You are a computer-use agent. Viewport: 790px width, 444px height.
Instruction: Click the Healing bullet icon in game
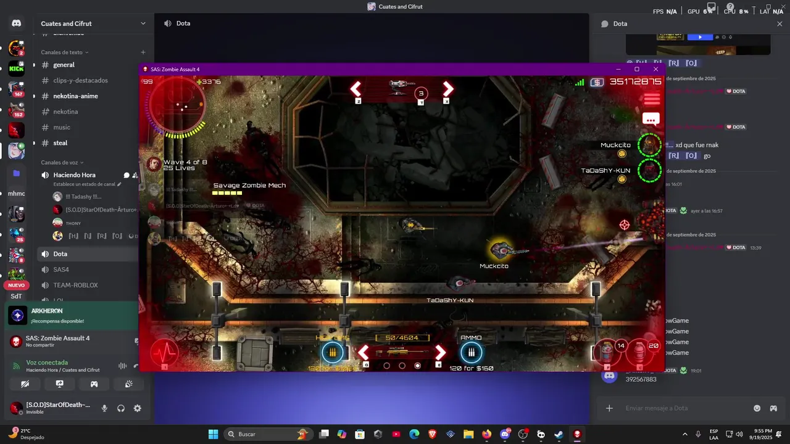point(333,353)
